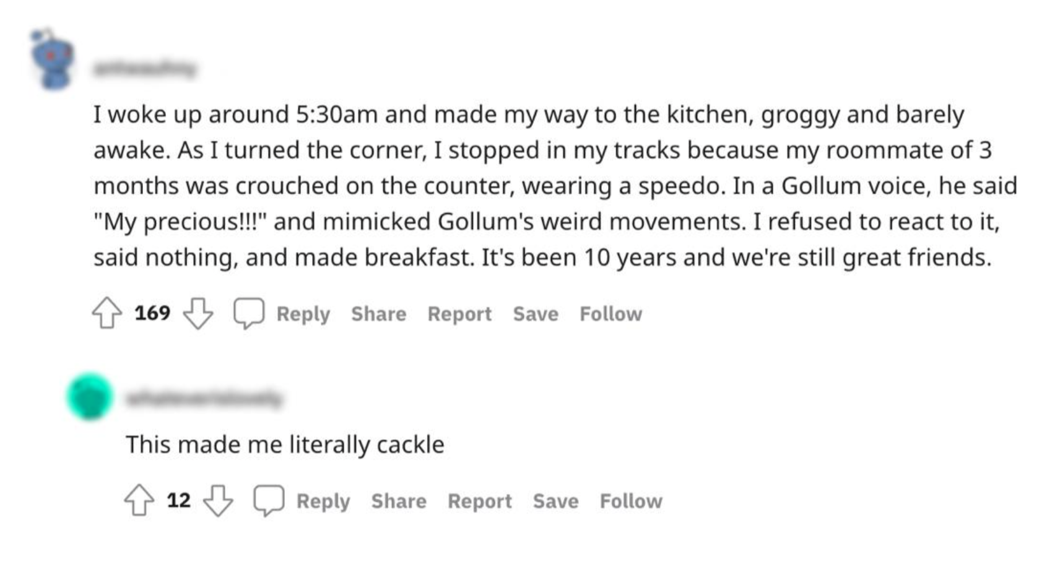Save the "literally cackle" reply
This screenshot has width=1060, height=562.
point(555,501)
